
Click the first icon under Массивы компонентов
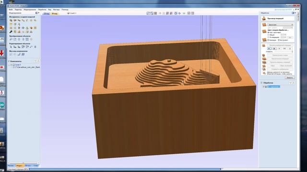(11, 54)
